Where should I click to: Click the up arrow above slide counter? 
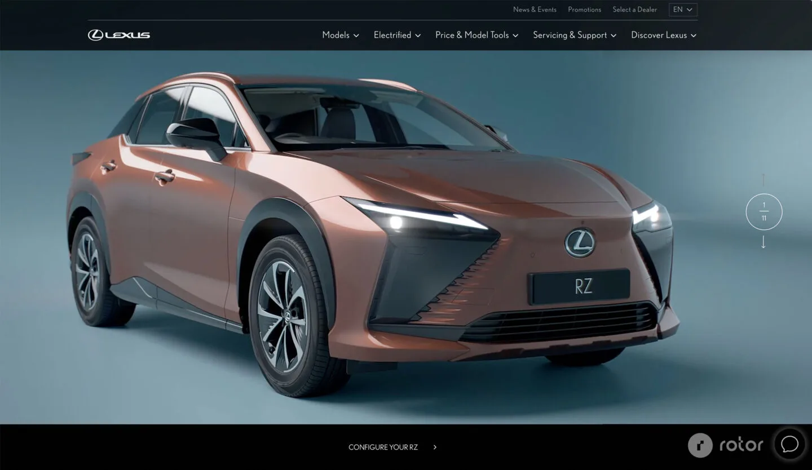click(764, 180)
